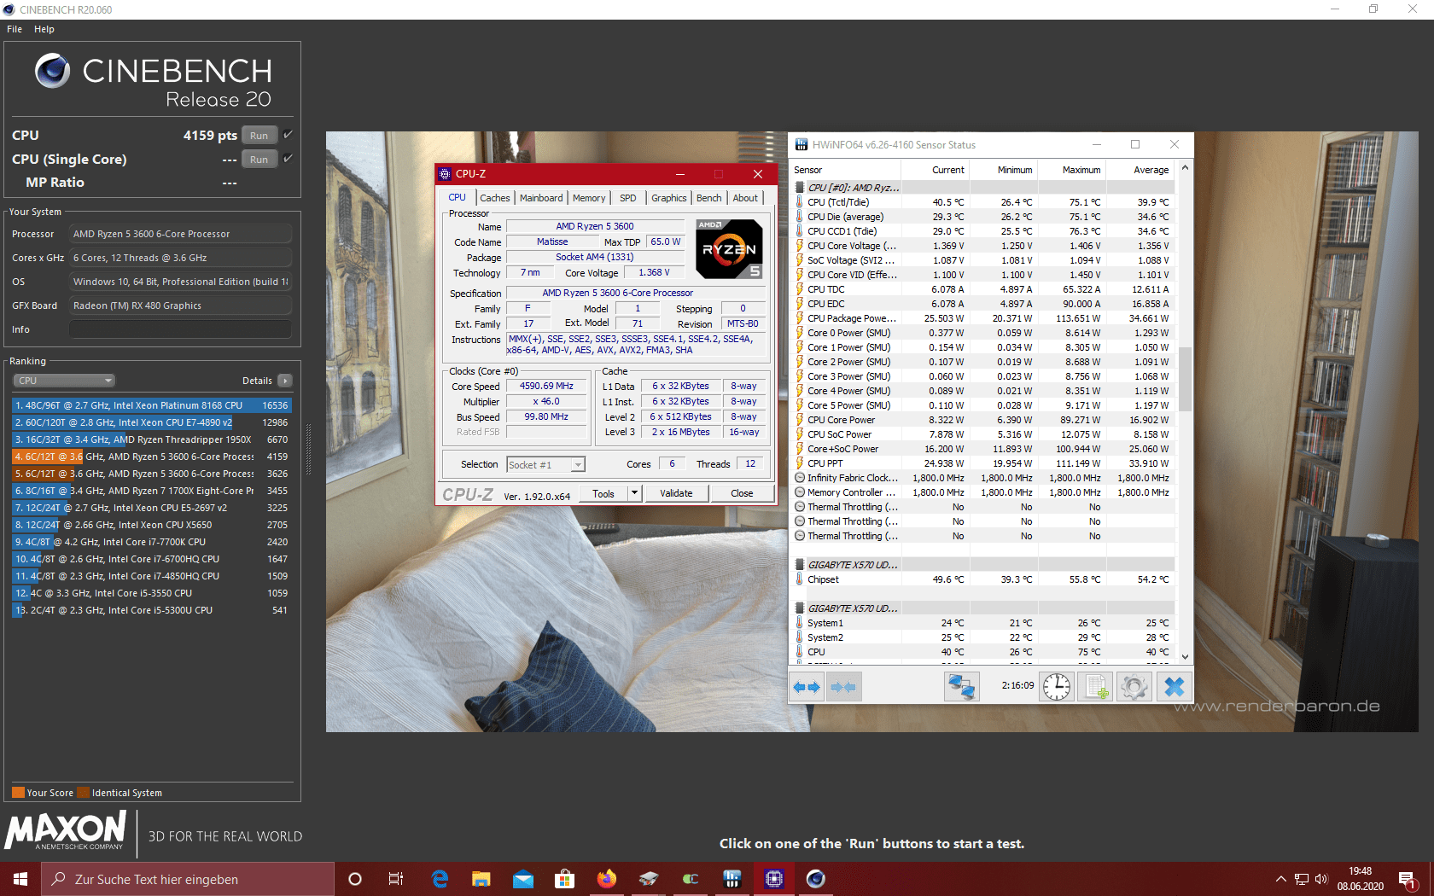1434x896 pixels.
Task: Toggle the CPU (Single Core) test checkbox
Action: (289, 159)
